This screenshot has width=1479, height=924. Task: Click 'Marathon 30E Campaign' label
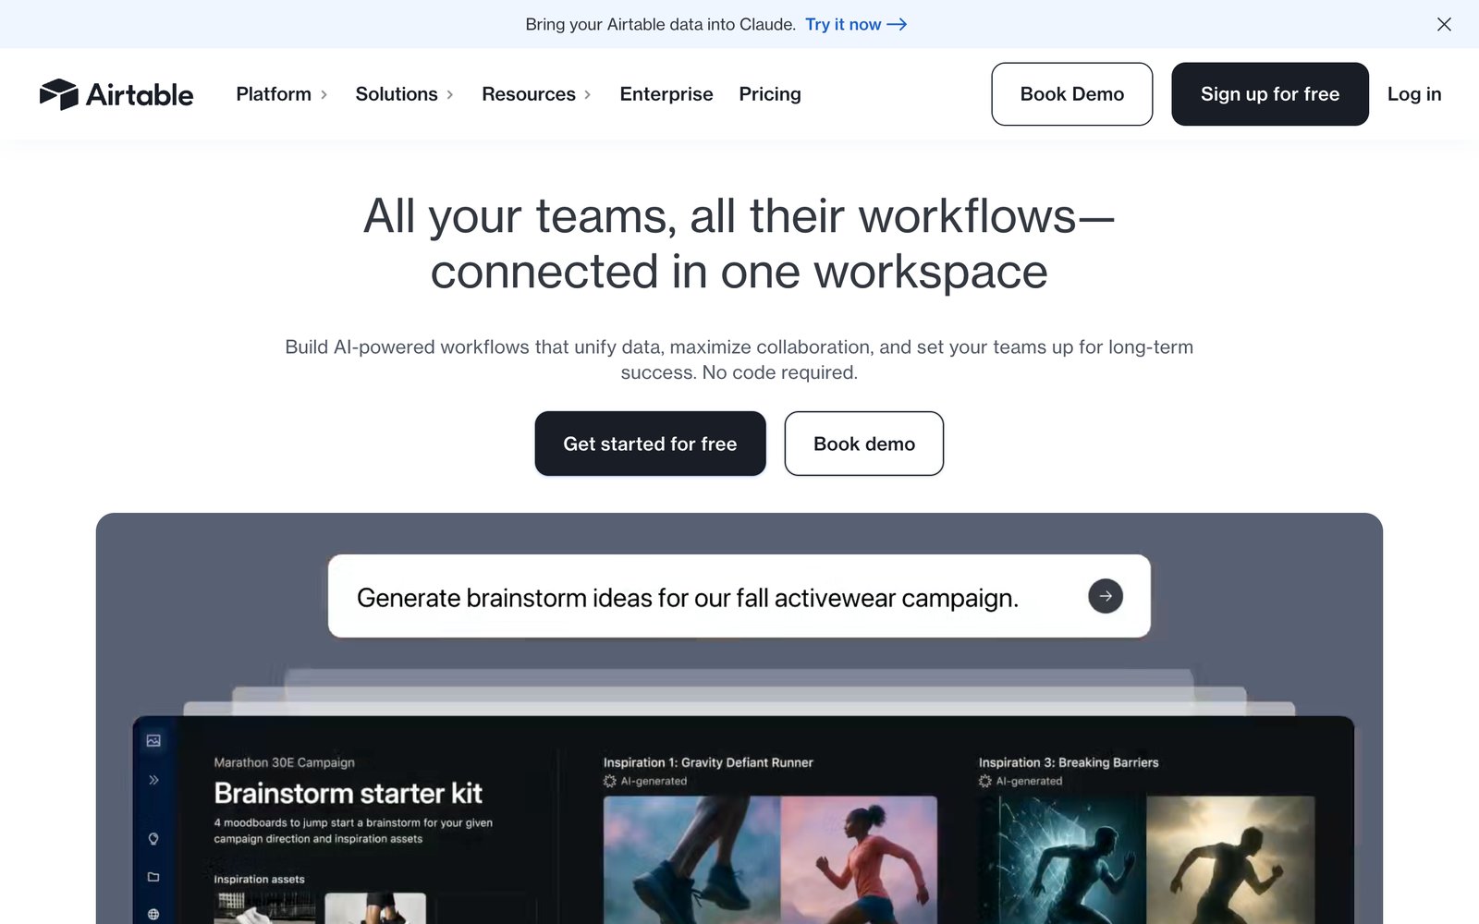coord(285,762)
